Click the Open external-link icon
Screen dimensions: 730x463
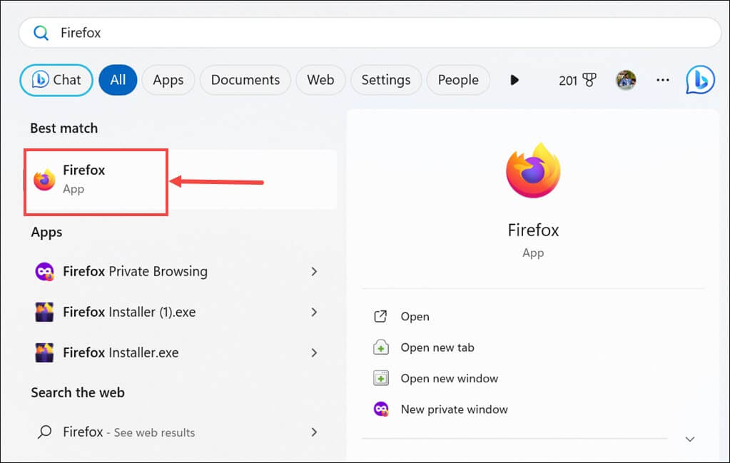[380, 317]
